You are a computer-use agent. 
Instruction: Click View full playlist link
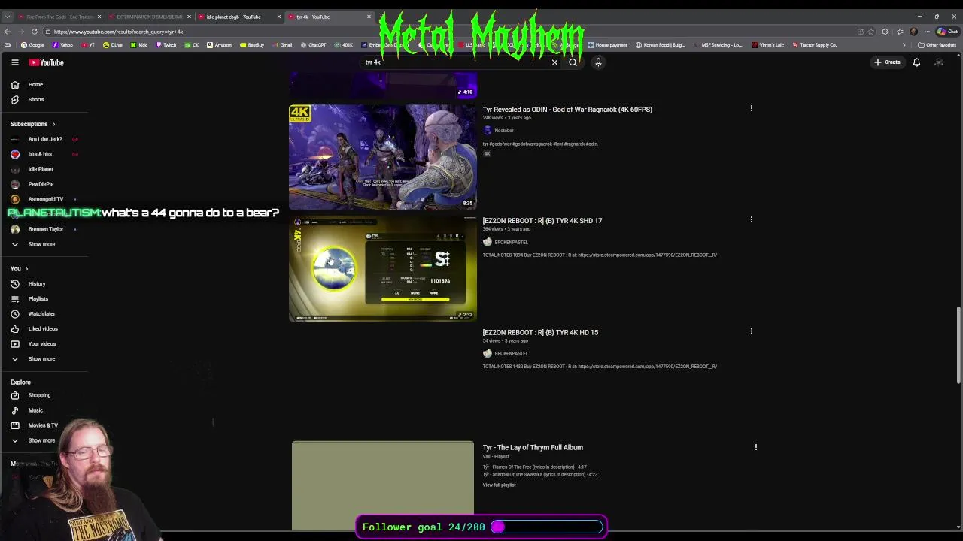[499, 485]
